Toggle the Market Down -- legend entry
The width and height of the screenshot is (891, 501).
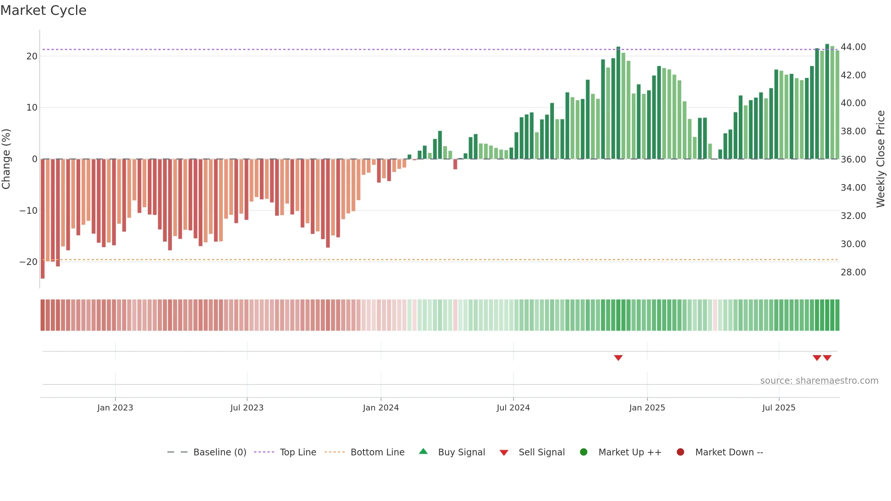[x=720, y=452]
